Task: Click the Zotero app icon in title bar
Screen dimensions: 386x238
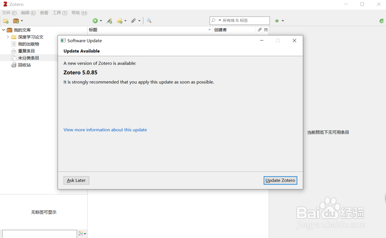Action: click(5, 4)
